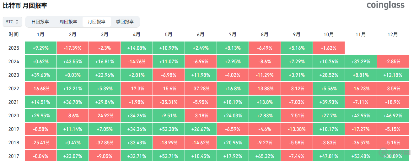Click the 12月 column header

pyautogui.click(x=393, y=35)
